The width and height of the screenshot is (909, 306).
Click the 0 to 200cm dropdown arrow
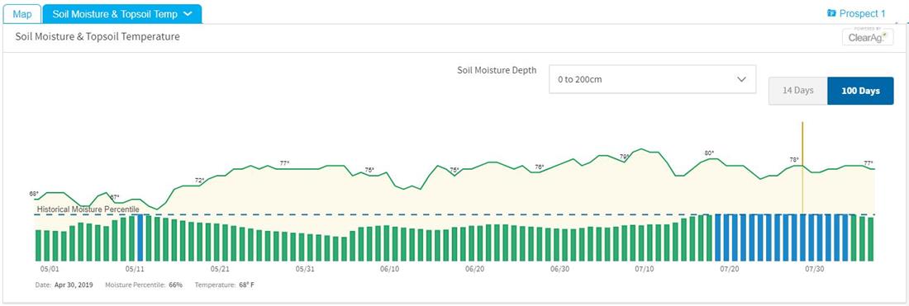click(x=741, y=79)
